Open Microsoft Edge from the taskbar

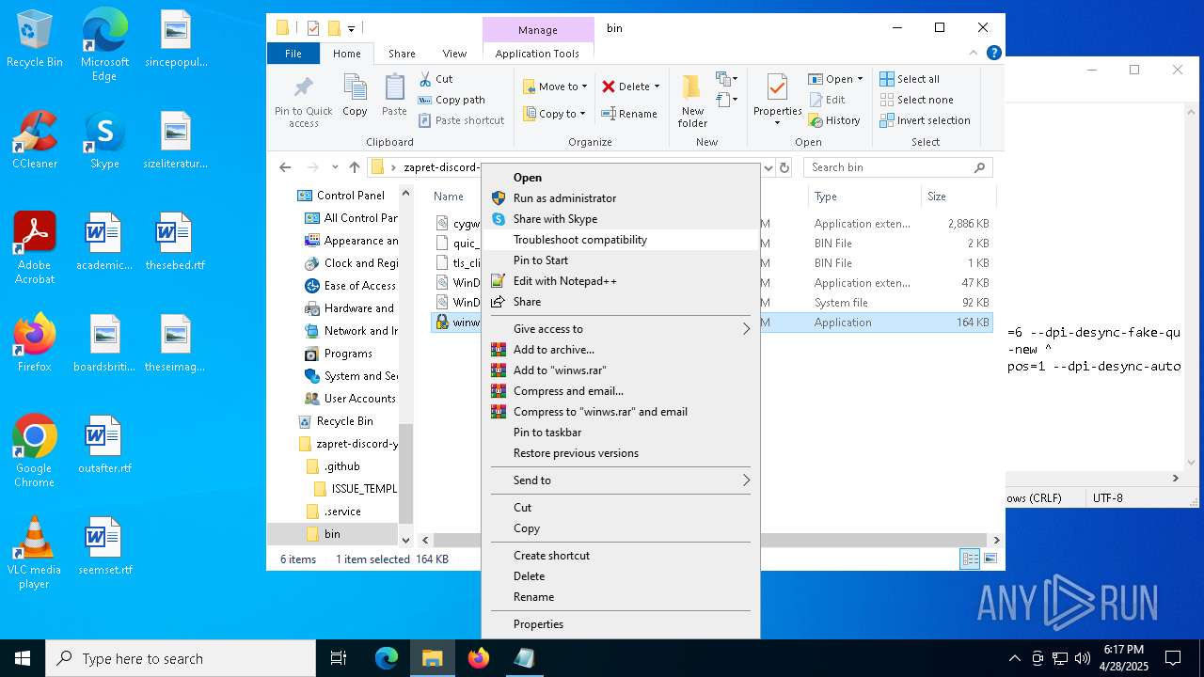tap(387, 658)
